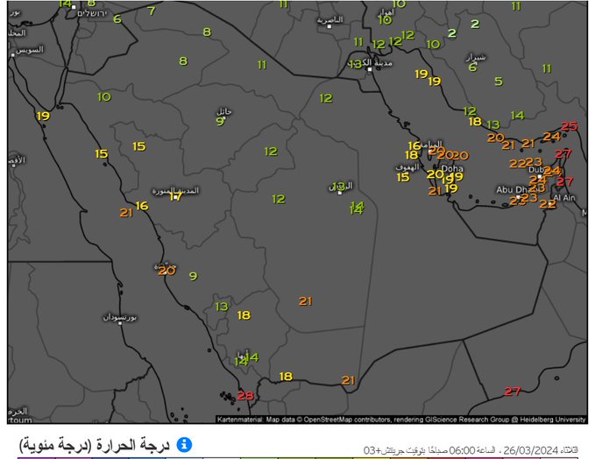Viewport: 595px width, 459px height.
Task: Click the green 5 temperature value in Iran
Action: 499,81
